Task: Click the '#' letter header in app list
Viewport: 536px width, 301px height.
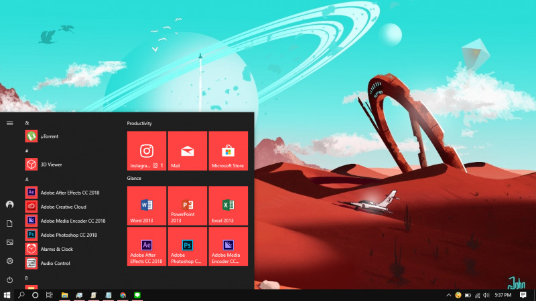Action: 27,150
